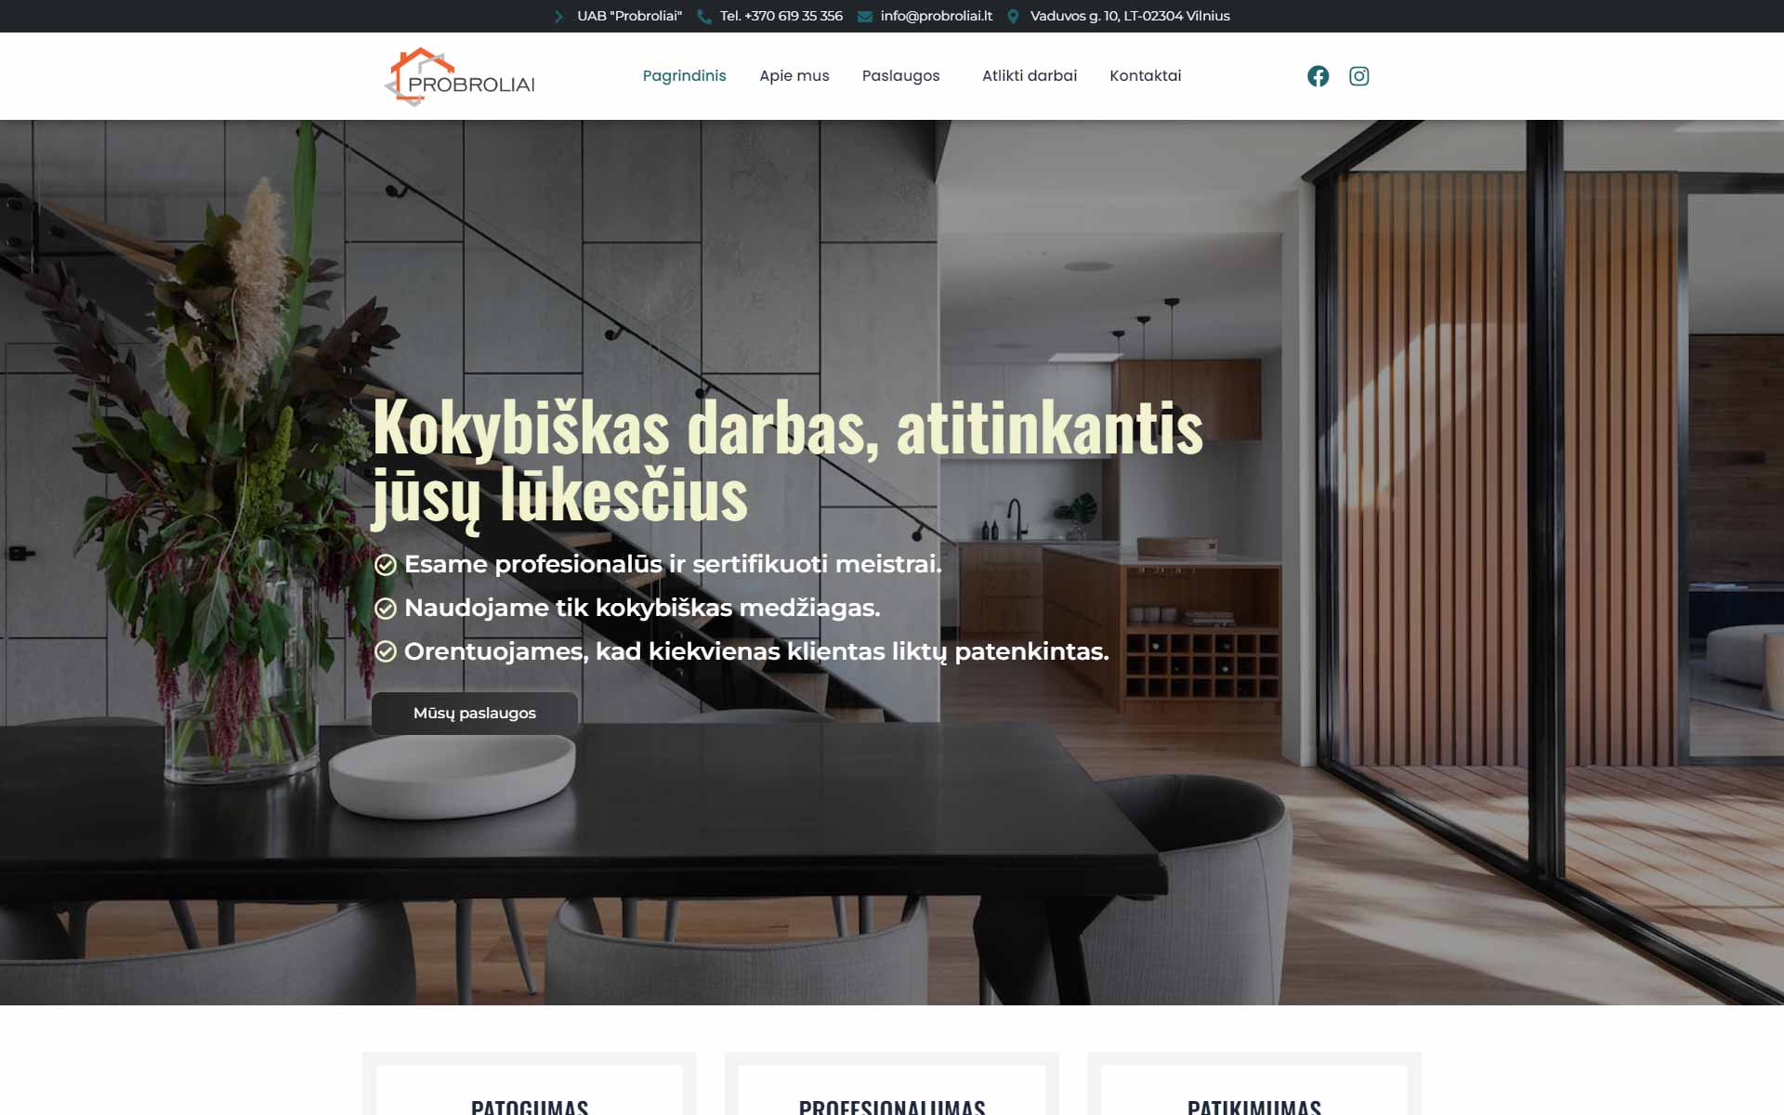Open the Instagram profile icon

pyautogui.click(x=1358, y=76)
